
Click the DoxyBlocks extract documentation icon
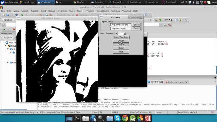(x=160, y=20)
